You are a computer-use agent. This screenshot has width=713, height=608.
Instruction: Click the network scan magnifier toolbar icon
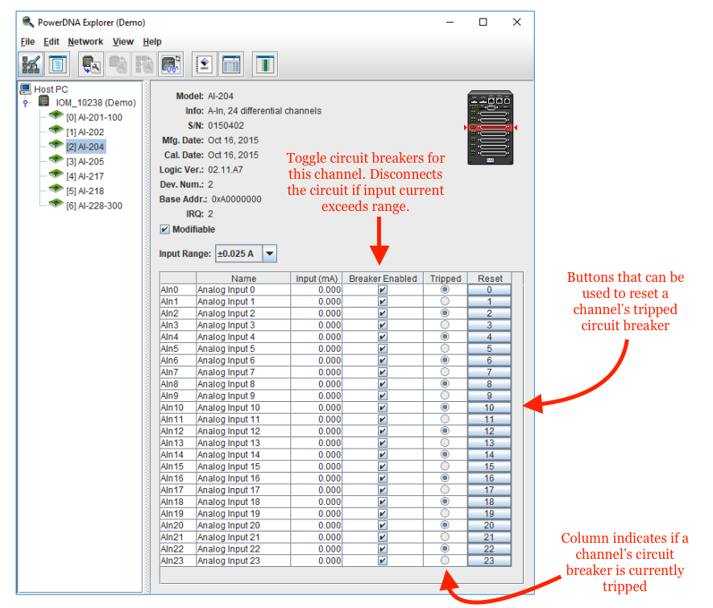(31, 64)
